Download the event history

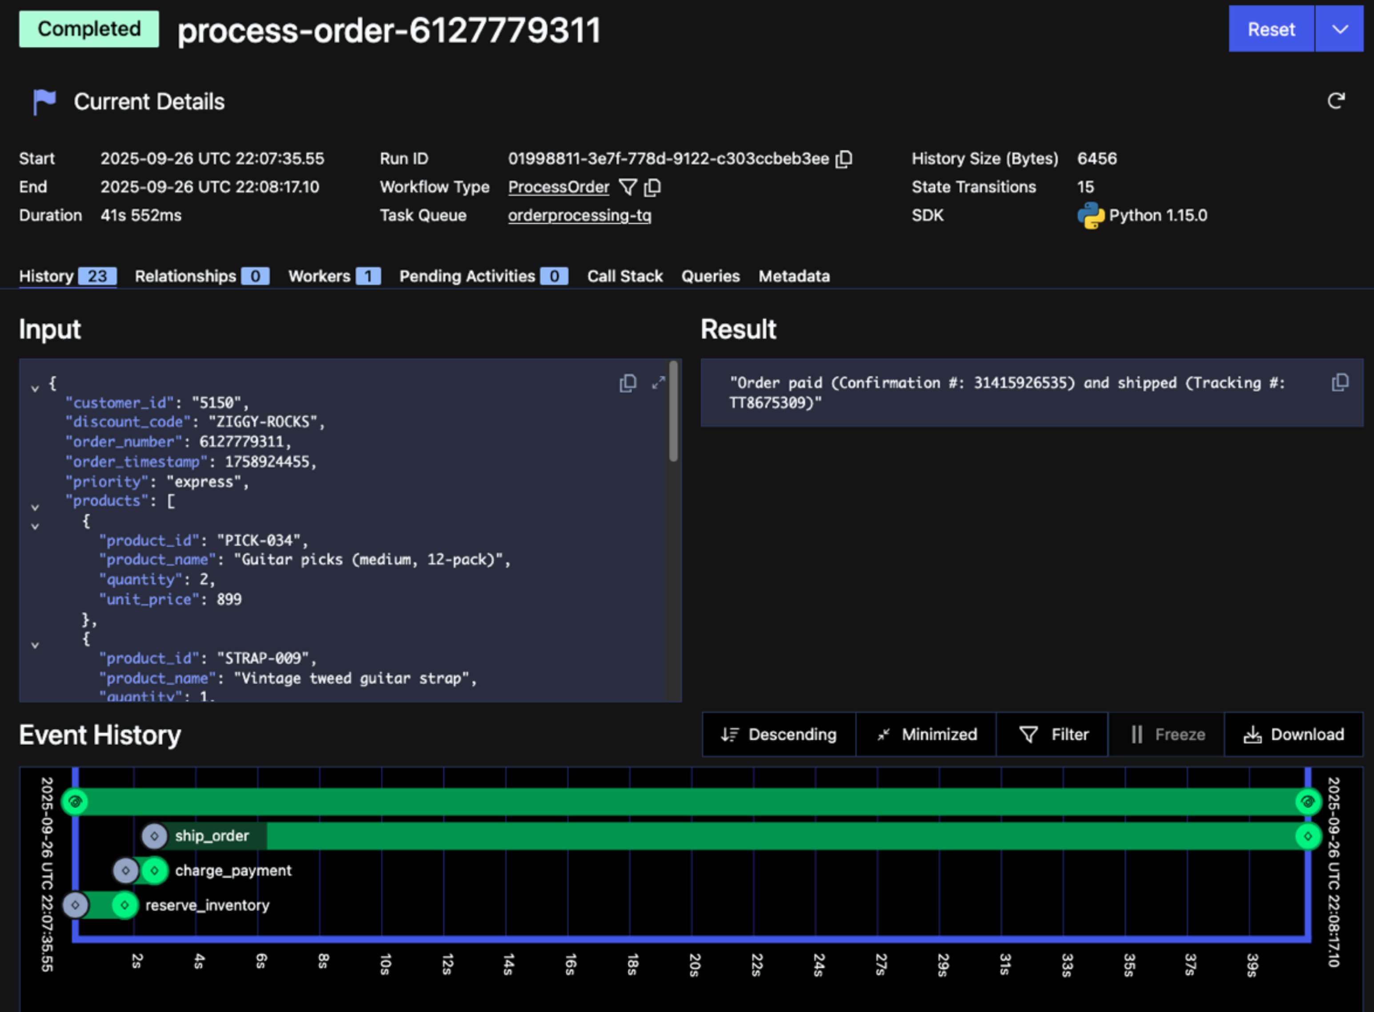pyautogui.click(x=1294, y=735)
